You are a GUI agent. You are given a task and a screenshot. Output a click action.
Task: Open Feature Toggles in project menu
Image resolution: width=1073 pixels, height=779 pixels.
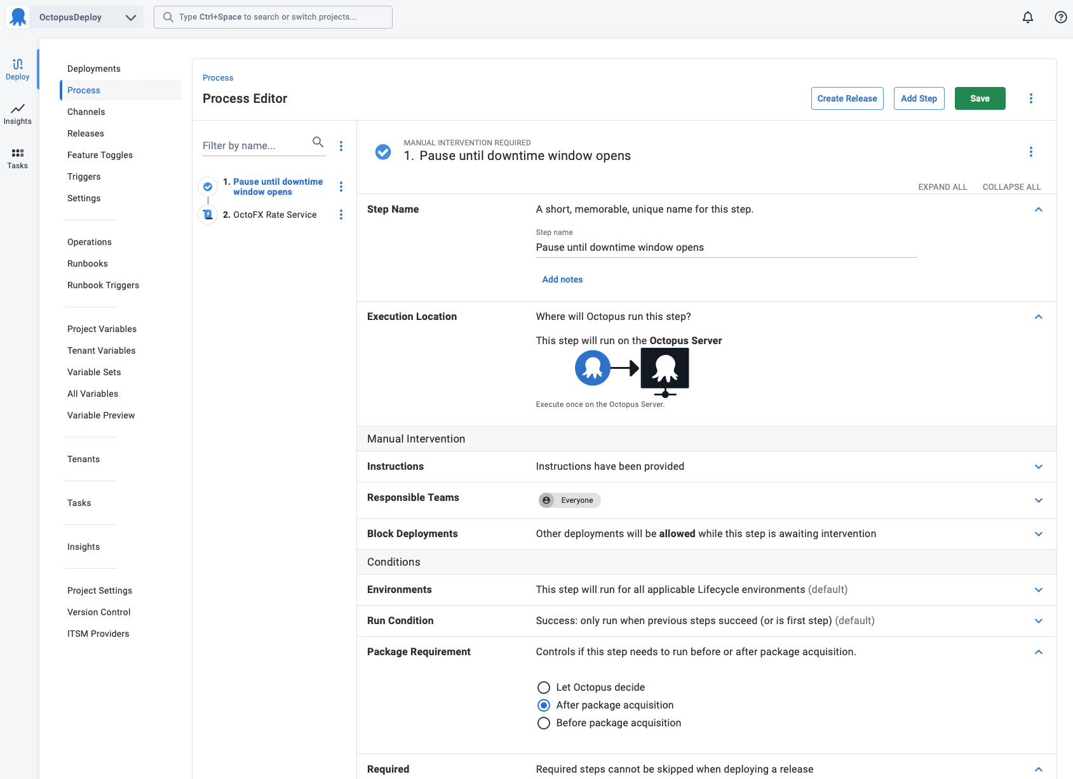click(x=100, y=155)
